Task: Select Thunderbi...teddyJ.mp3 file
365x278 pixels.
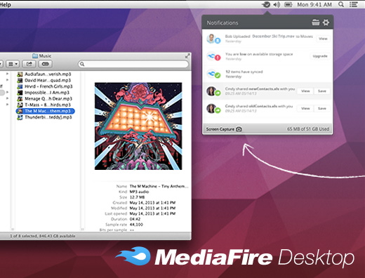Action: coord(48,117)
